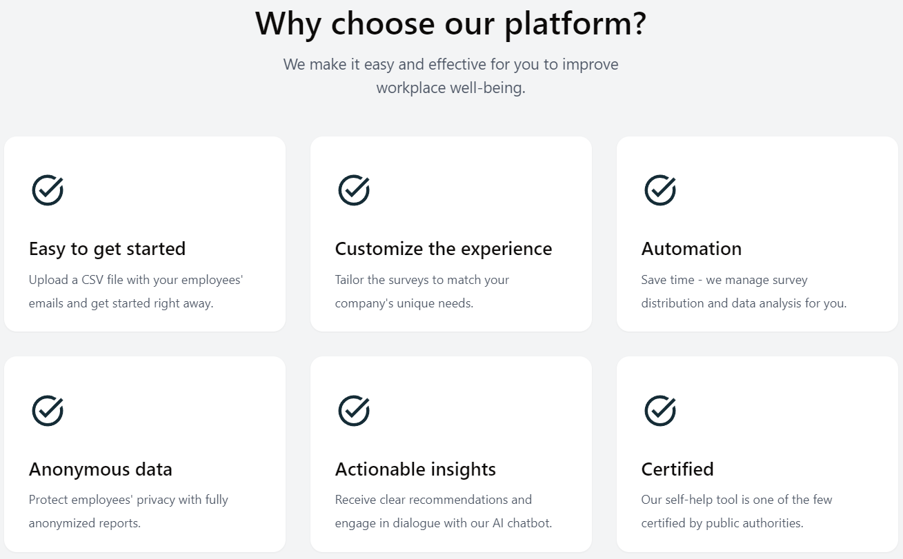Click the Actionable insights heading
Screen dimensions: 903x559
point(415,469)
